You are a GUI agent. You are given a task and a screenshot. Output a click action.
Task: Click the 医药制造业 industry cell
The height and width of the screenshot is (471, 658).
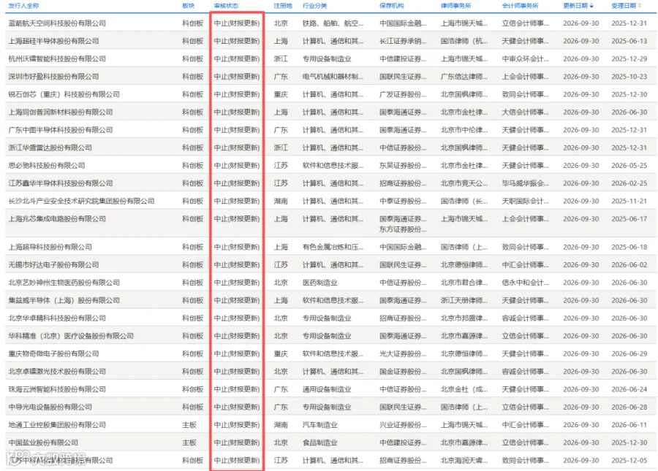(x=319, y=283)
